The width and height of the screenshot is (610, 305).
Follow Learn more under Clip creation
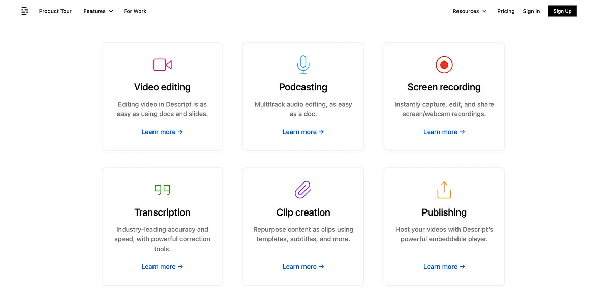click(x=303, y=266)
